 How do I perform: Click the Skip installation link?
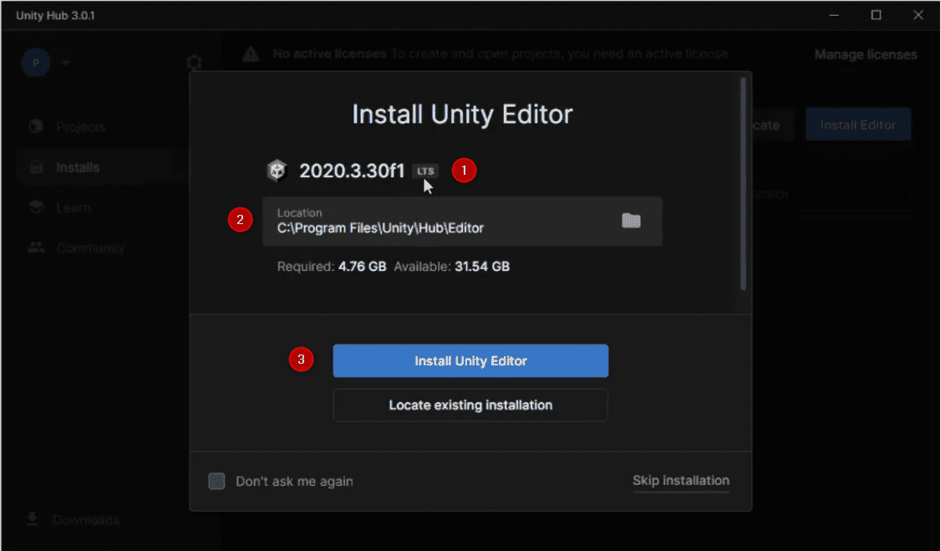[x=681, y=480]
